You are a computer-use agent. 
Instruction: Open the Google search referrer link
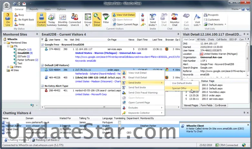click(127, 57)
